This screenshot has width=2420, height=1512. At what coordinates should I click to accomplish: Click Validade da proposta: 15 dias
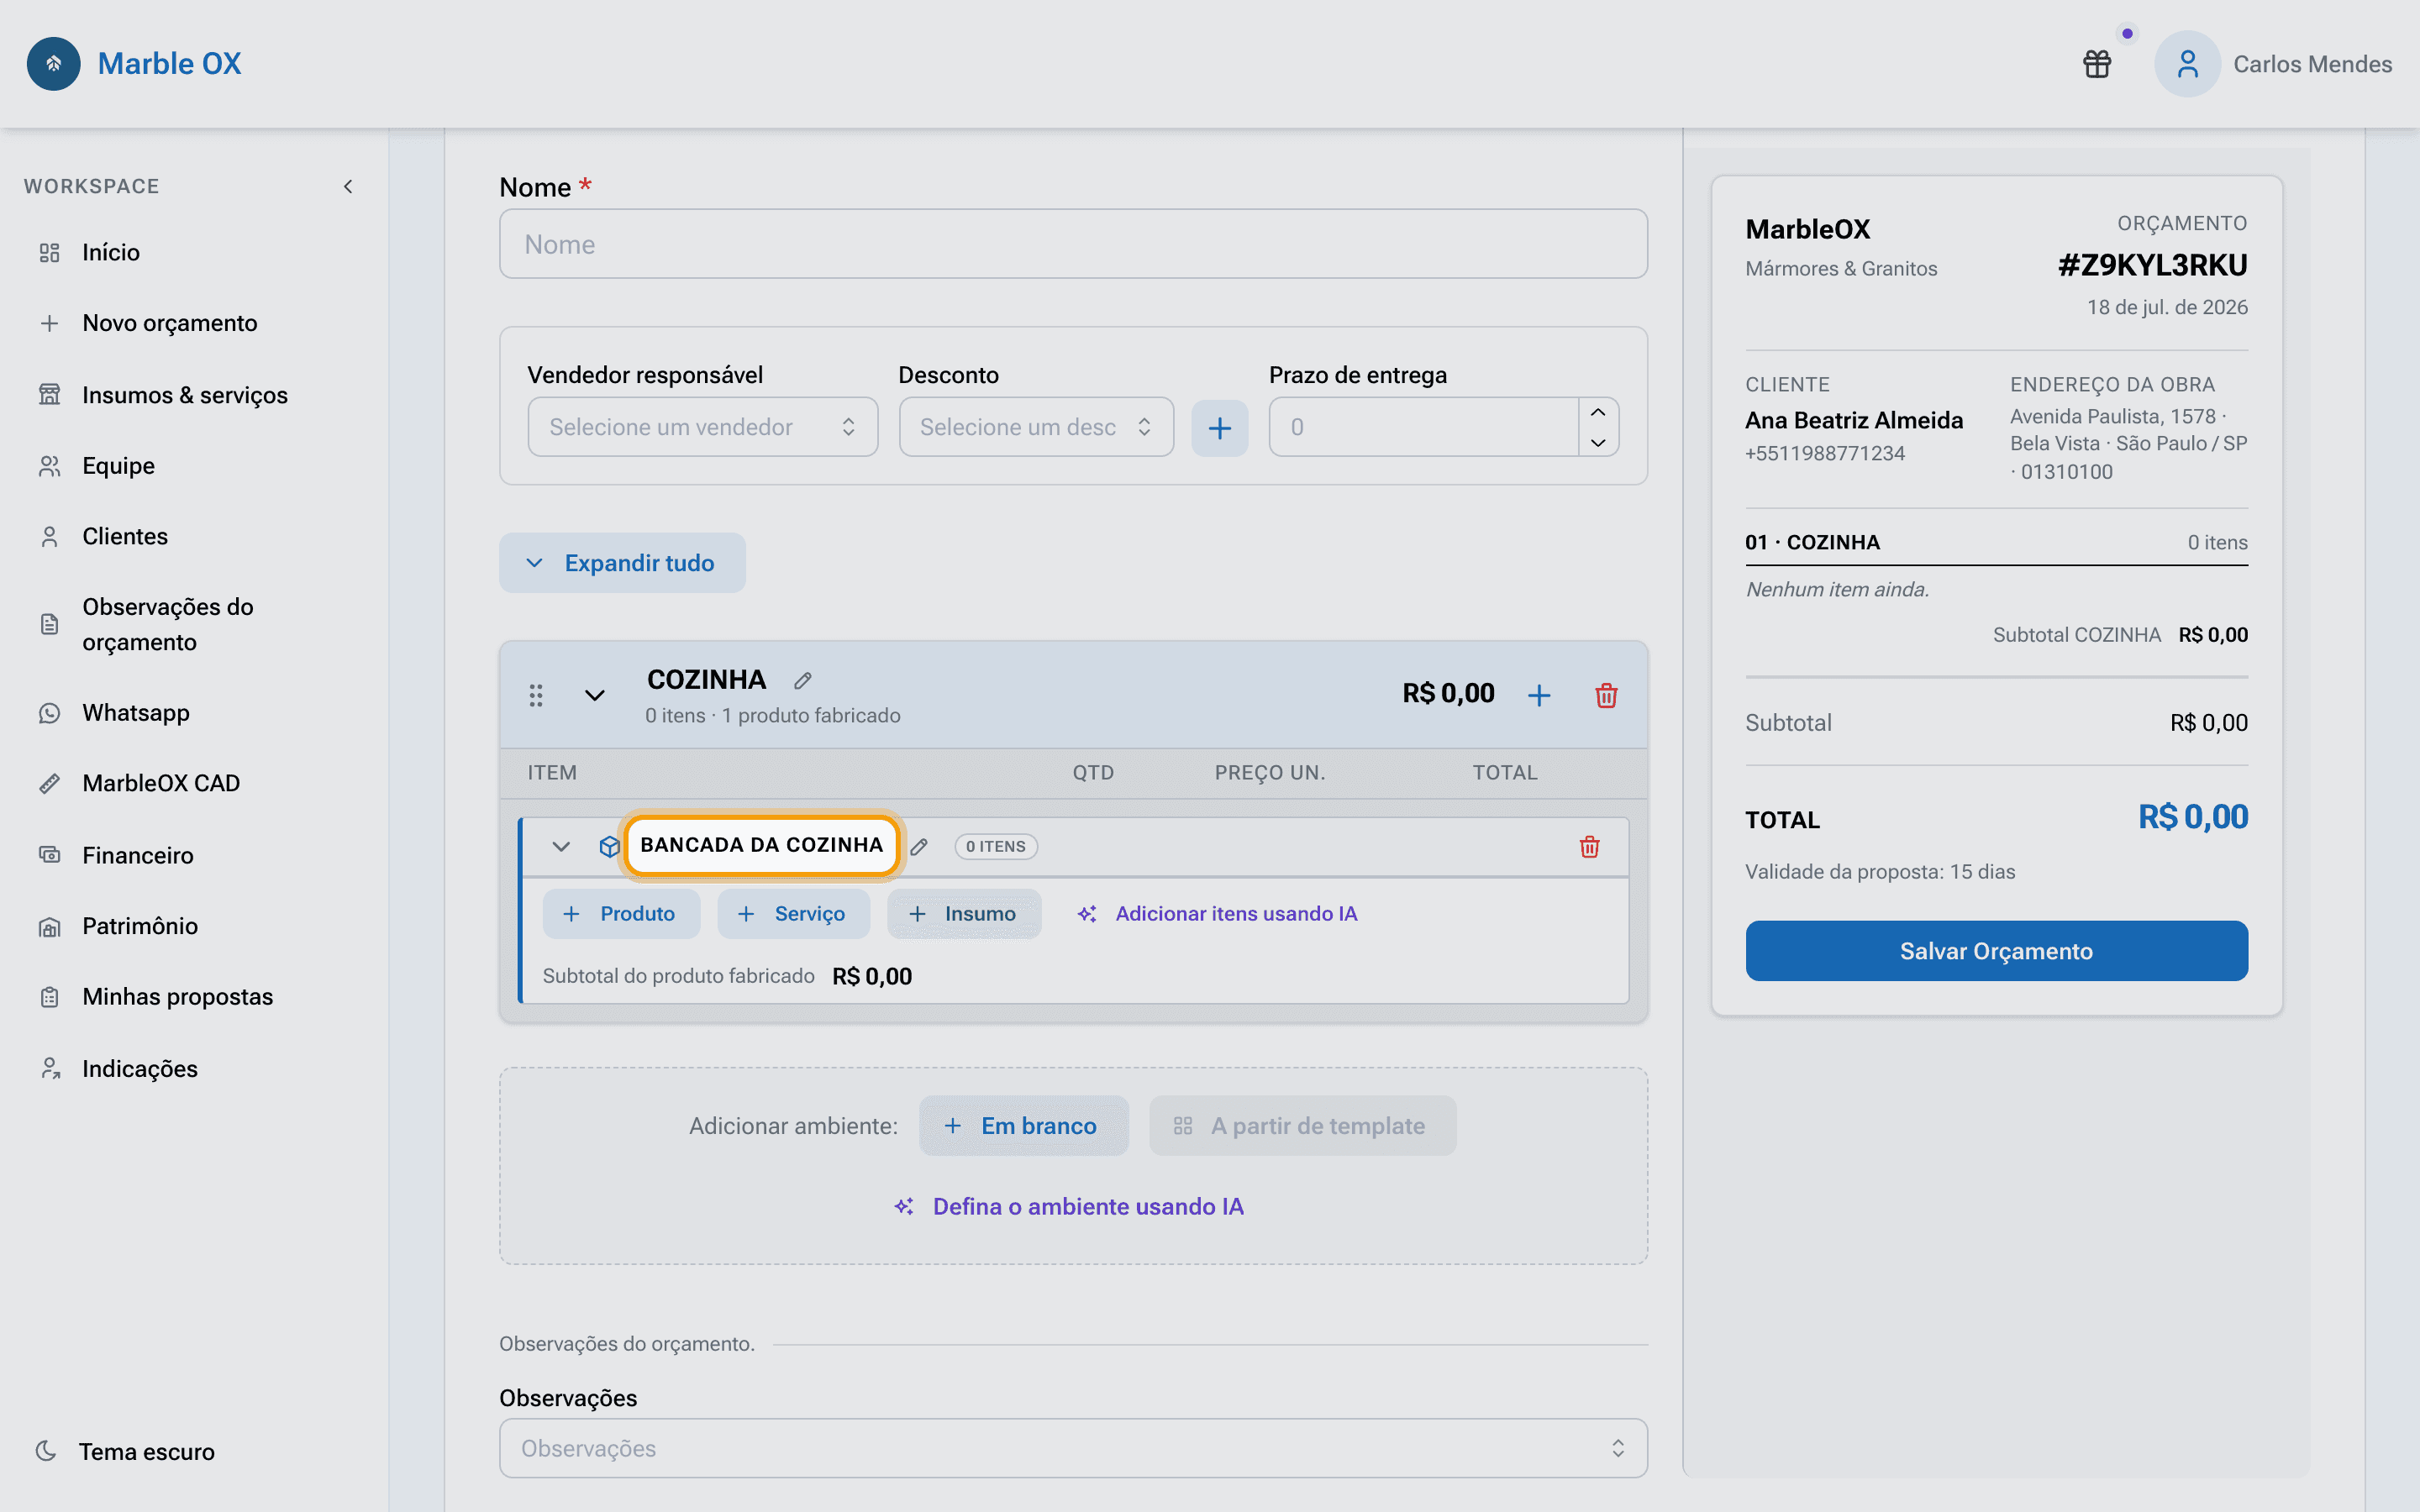point(1880,872)
